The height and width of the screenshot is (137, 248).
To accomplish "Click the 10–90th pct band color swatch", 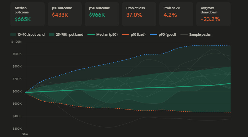I will coord(13,34).
